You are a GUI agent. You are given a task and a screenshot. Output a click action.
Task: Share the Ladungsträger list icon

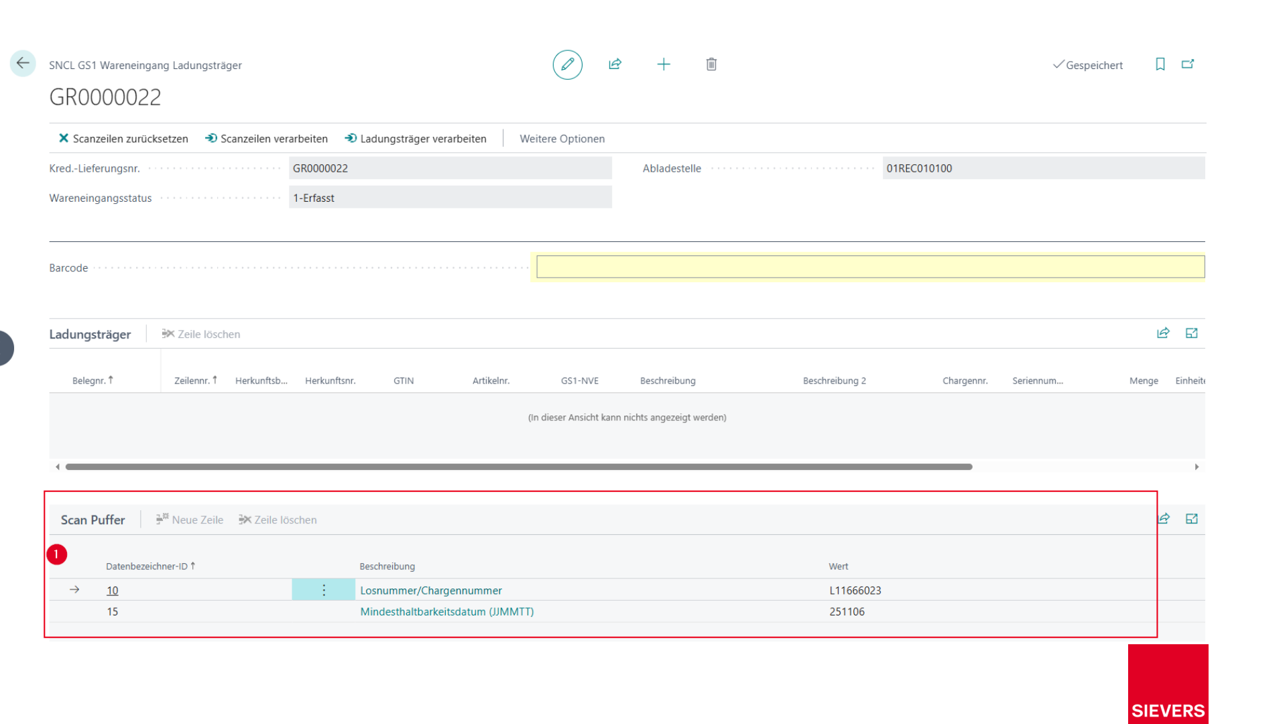pos(1163,333)
